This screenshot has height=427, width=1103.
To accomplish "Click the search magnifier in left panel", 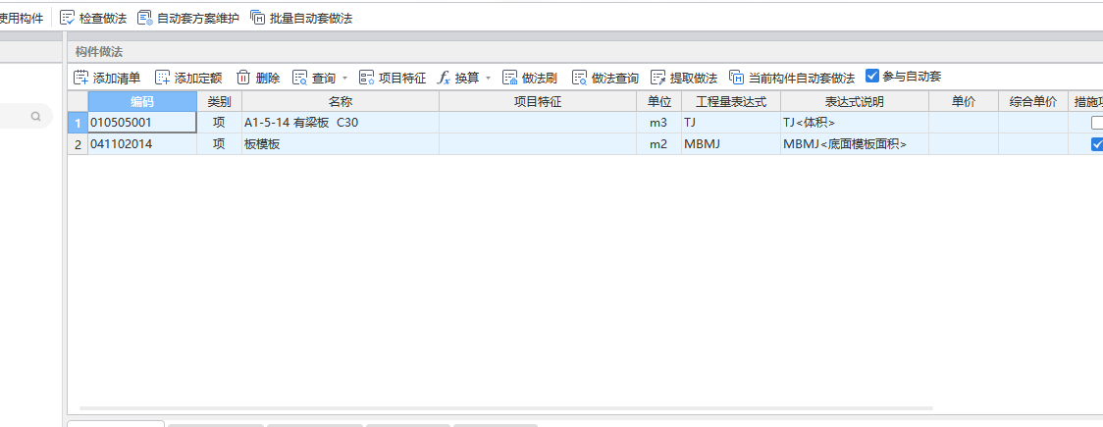I will [x=36, y=117].
